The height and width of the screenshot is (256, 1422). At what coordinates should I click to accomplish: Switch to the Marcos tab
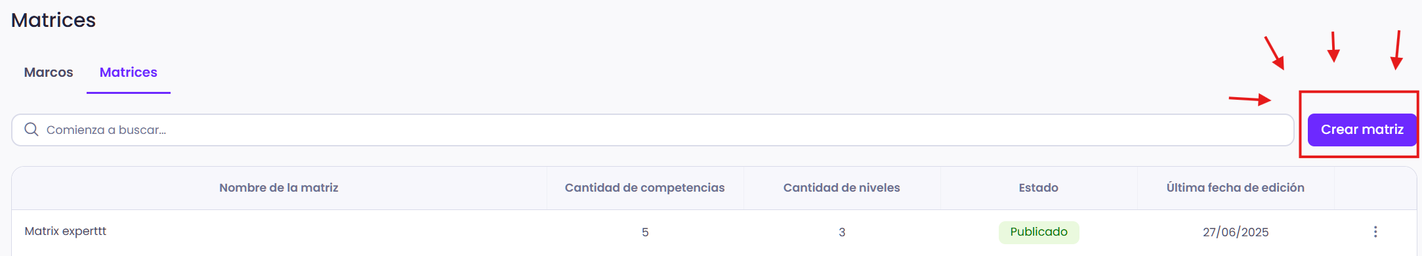point(49,72)
